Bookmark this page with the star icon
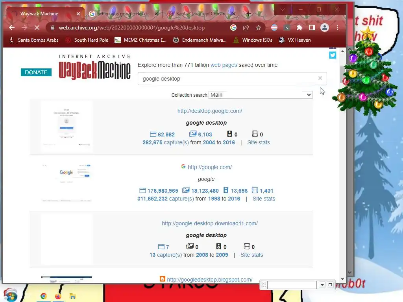Viewport: 403px width, 302px height. (x=259, y=28)
